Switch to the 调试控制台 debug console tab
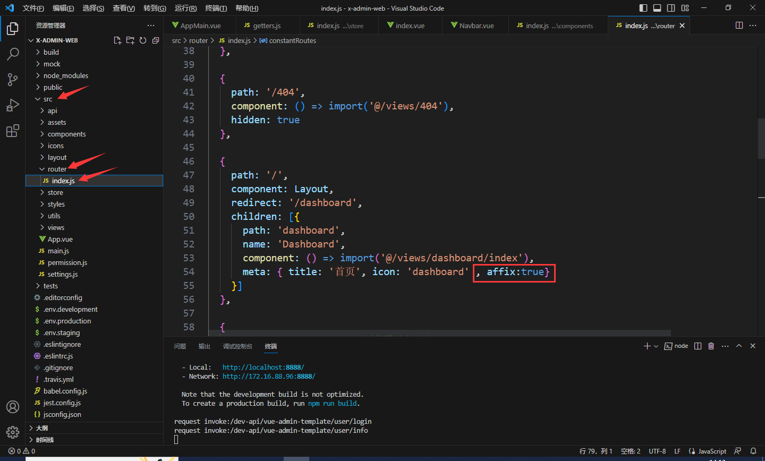This screenshot has height=461, width=765. point(237,346)
